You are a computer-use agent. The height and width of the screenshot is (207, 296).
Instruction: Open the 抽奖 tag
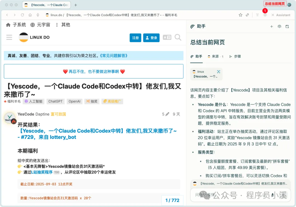92,101
